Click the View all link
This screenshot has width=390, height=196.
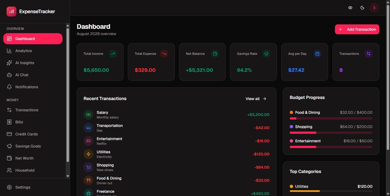pyautogui.click(x=256, y=99)
